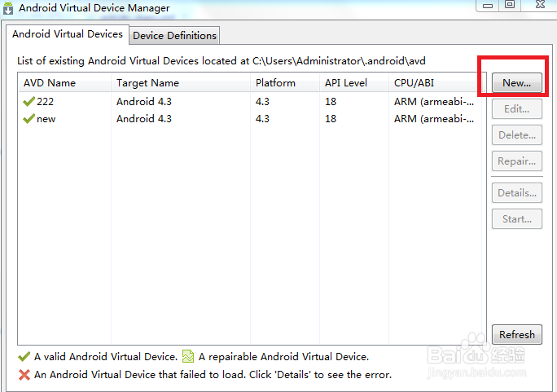Sort by Target Name column header
Screen dimensions: 557x392
point(181,83)
